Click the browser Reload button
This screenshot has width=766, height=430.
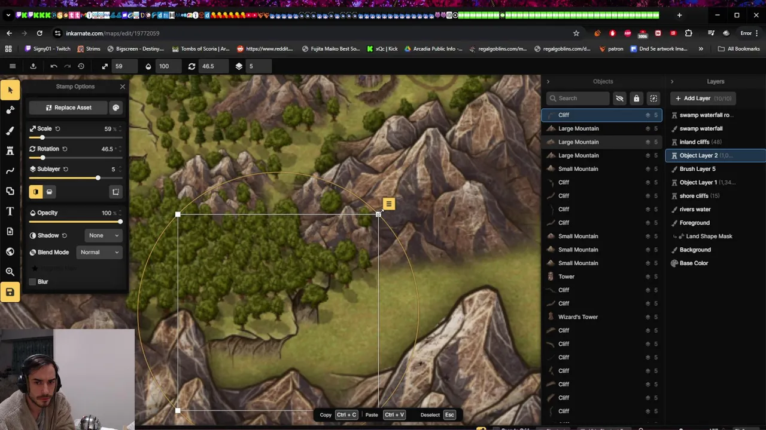click(39, 33)
